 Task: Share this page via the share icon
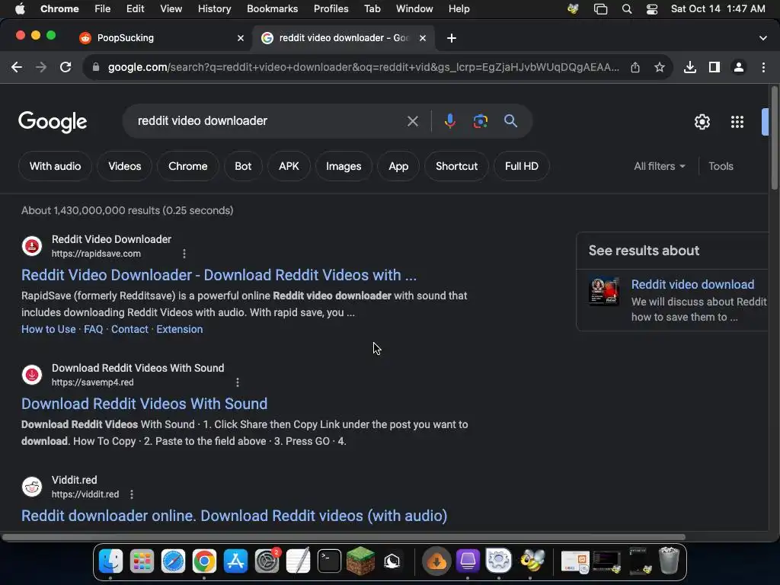(x=635, y=67)
